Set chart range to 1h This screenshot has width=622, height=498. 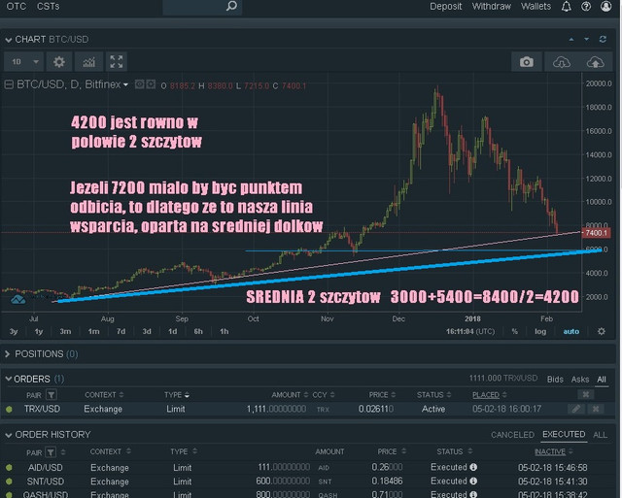(225, 331)
